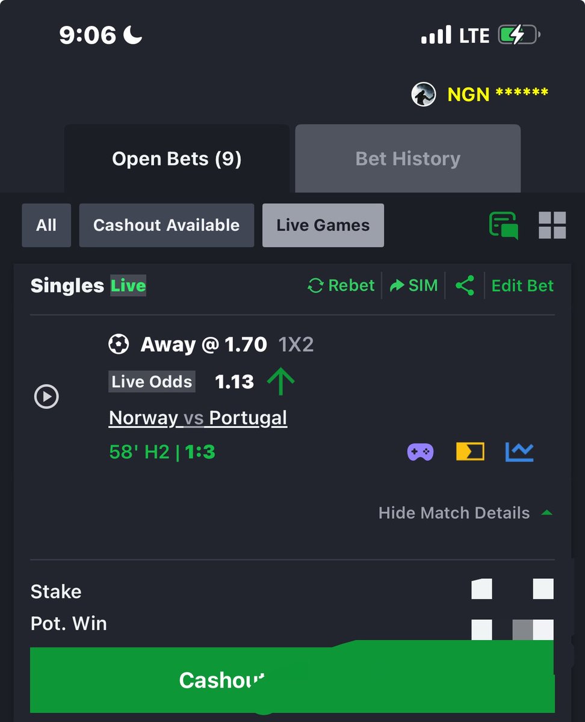Select the All filter
585x722 pixels.
pos(46,225)
